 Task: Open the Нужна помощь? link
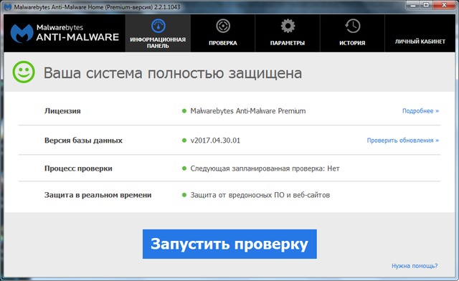coord(415,266)
